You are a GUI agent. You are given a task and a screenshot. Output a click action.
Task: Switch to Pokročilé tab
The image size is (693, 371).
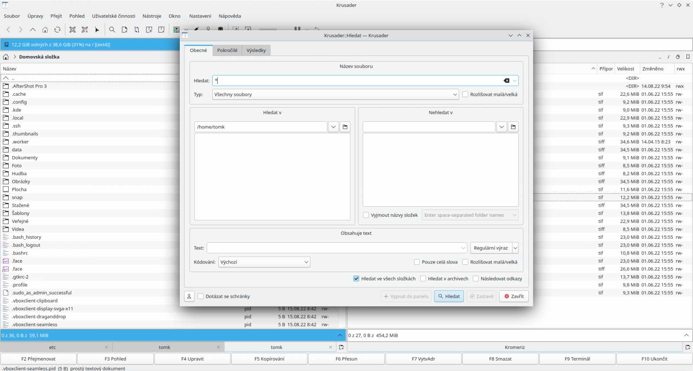pyautogui.click(x=227, y=50)
